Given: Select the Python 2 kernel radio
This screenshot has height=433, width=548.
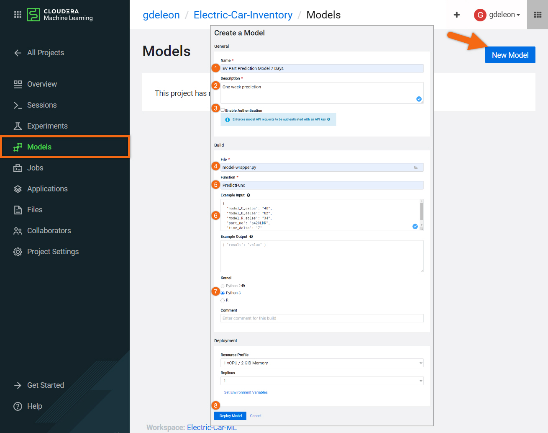Looking at the screenshot, I should tap(223, 286).
